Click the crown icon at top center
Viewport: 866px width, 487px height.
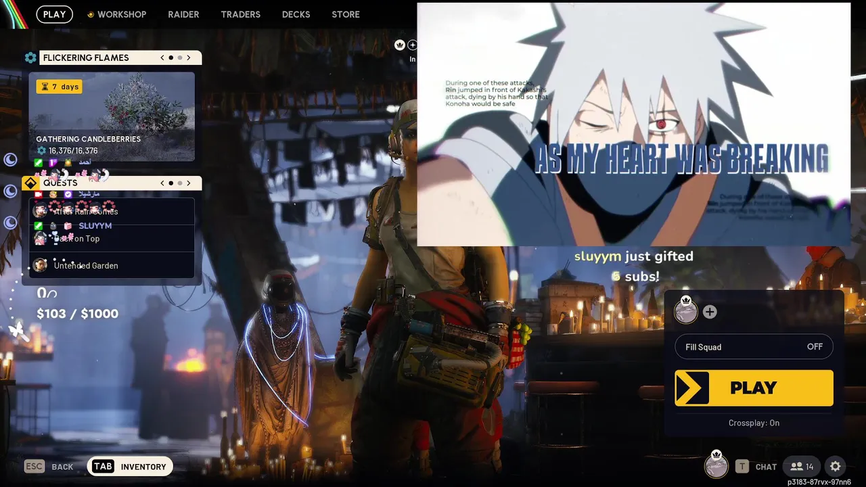tap(399, 45)
